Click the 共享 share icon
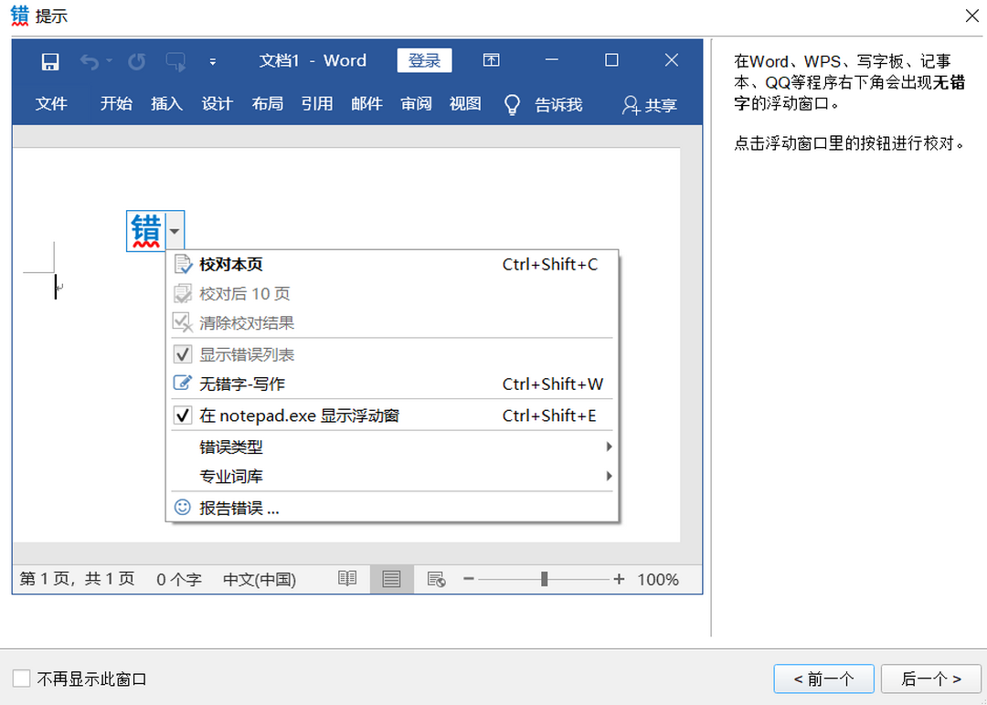Viewport: 987px width, 705px height. (650, 104)
